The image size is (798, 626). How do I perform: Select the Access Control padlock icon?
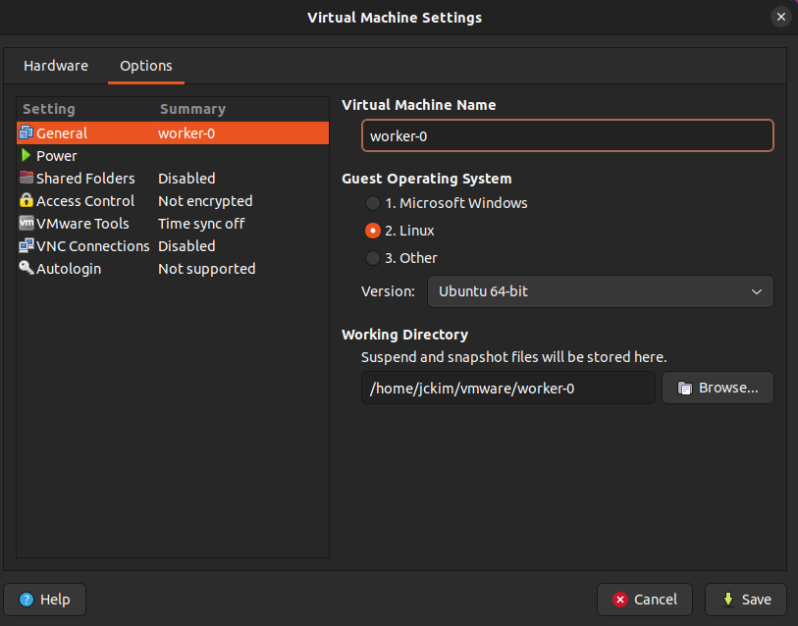[x=26, y=200]
